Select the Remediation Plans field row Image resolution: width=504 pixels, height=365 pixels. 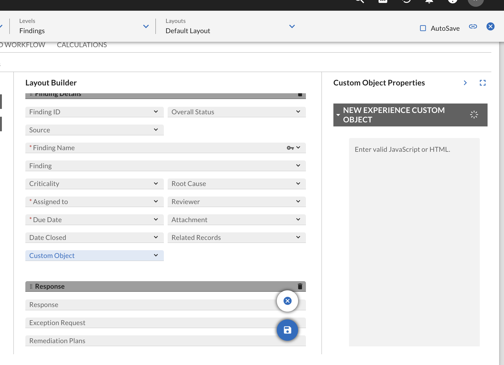[165, 341]
